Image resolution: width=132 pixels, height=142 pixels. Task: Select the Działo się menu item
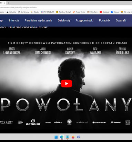click(64, 20)
